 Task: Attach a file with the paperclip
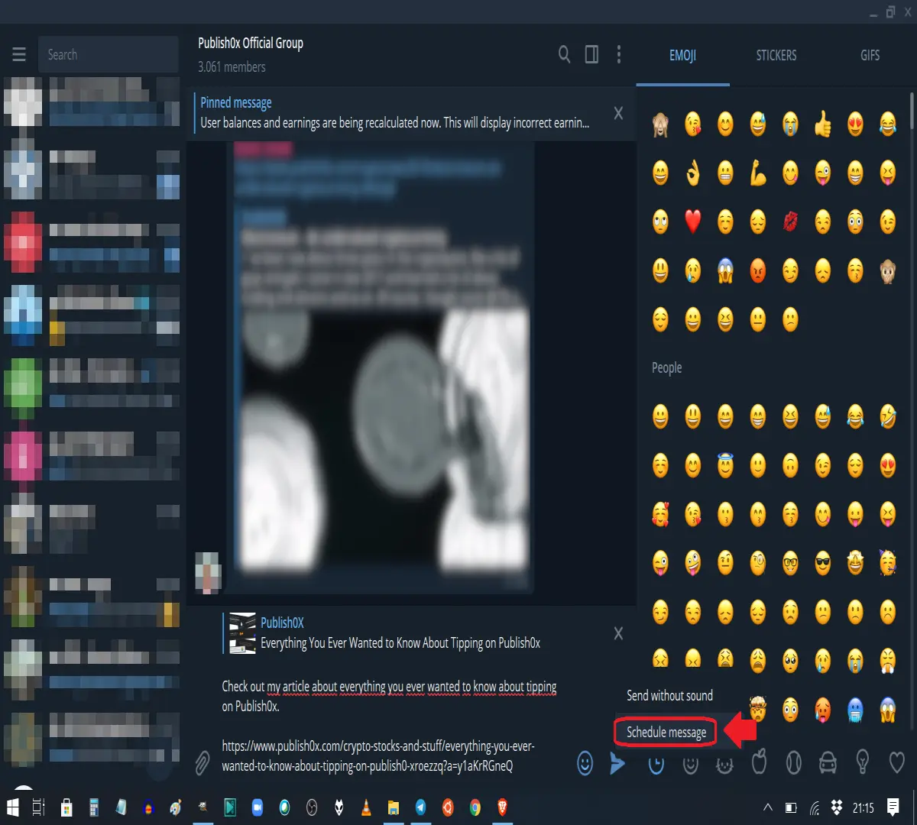tap(202, 762)
